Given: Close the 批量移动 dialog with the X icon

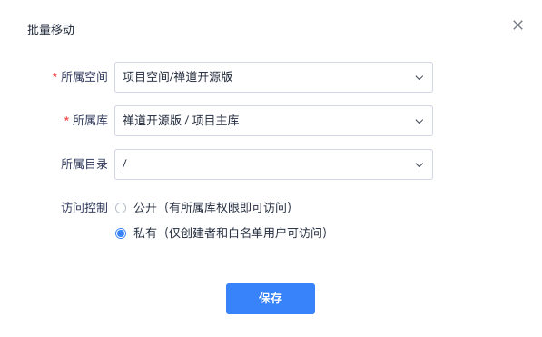Looking at the screenshot, I should (x=517, y=25).
